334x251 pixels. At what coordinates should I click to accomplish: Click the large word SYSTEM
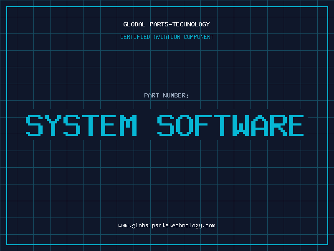pyautogui.click(x=82, y=125)
